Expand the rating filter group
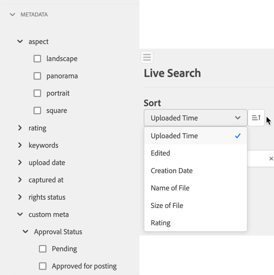Image resolution: width=274 pixels, height=275 pixels. click(20, 128)
